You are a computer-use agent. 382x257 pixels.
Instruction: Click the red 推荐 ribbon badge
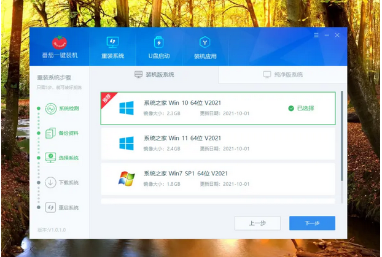click(107, 99)
